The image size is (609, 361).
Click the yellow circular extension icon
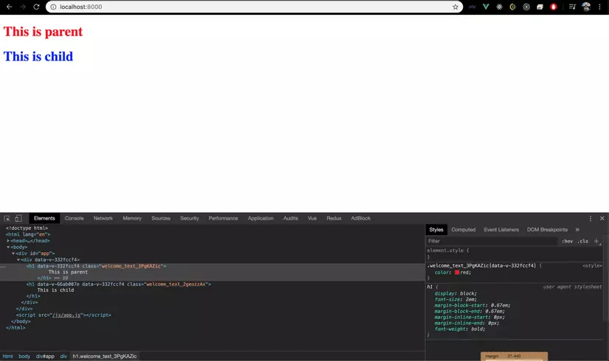(x=513, y=7)
